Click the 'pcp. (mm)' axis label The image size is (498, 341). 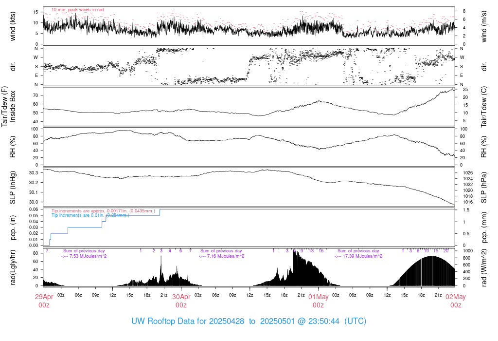click(x=484, y=228)
